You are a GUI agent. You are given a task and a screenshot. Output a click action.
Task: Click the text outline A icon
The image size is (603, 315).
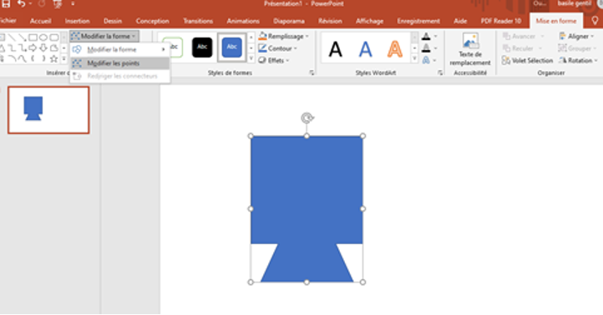[426, 48]
